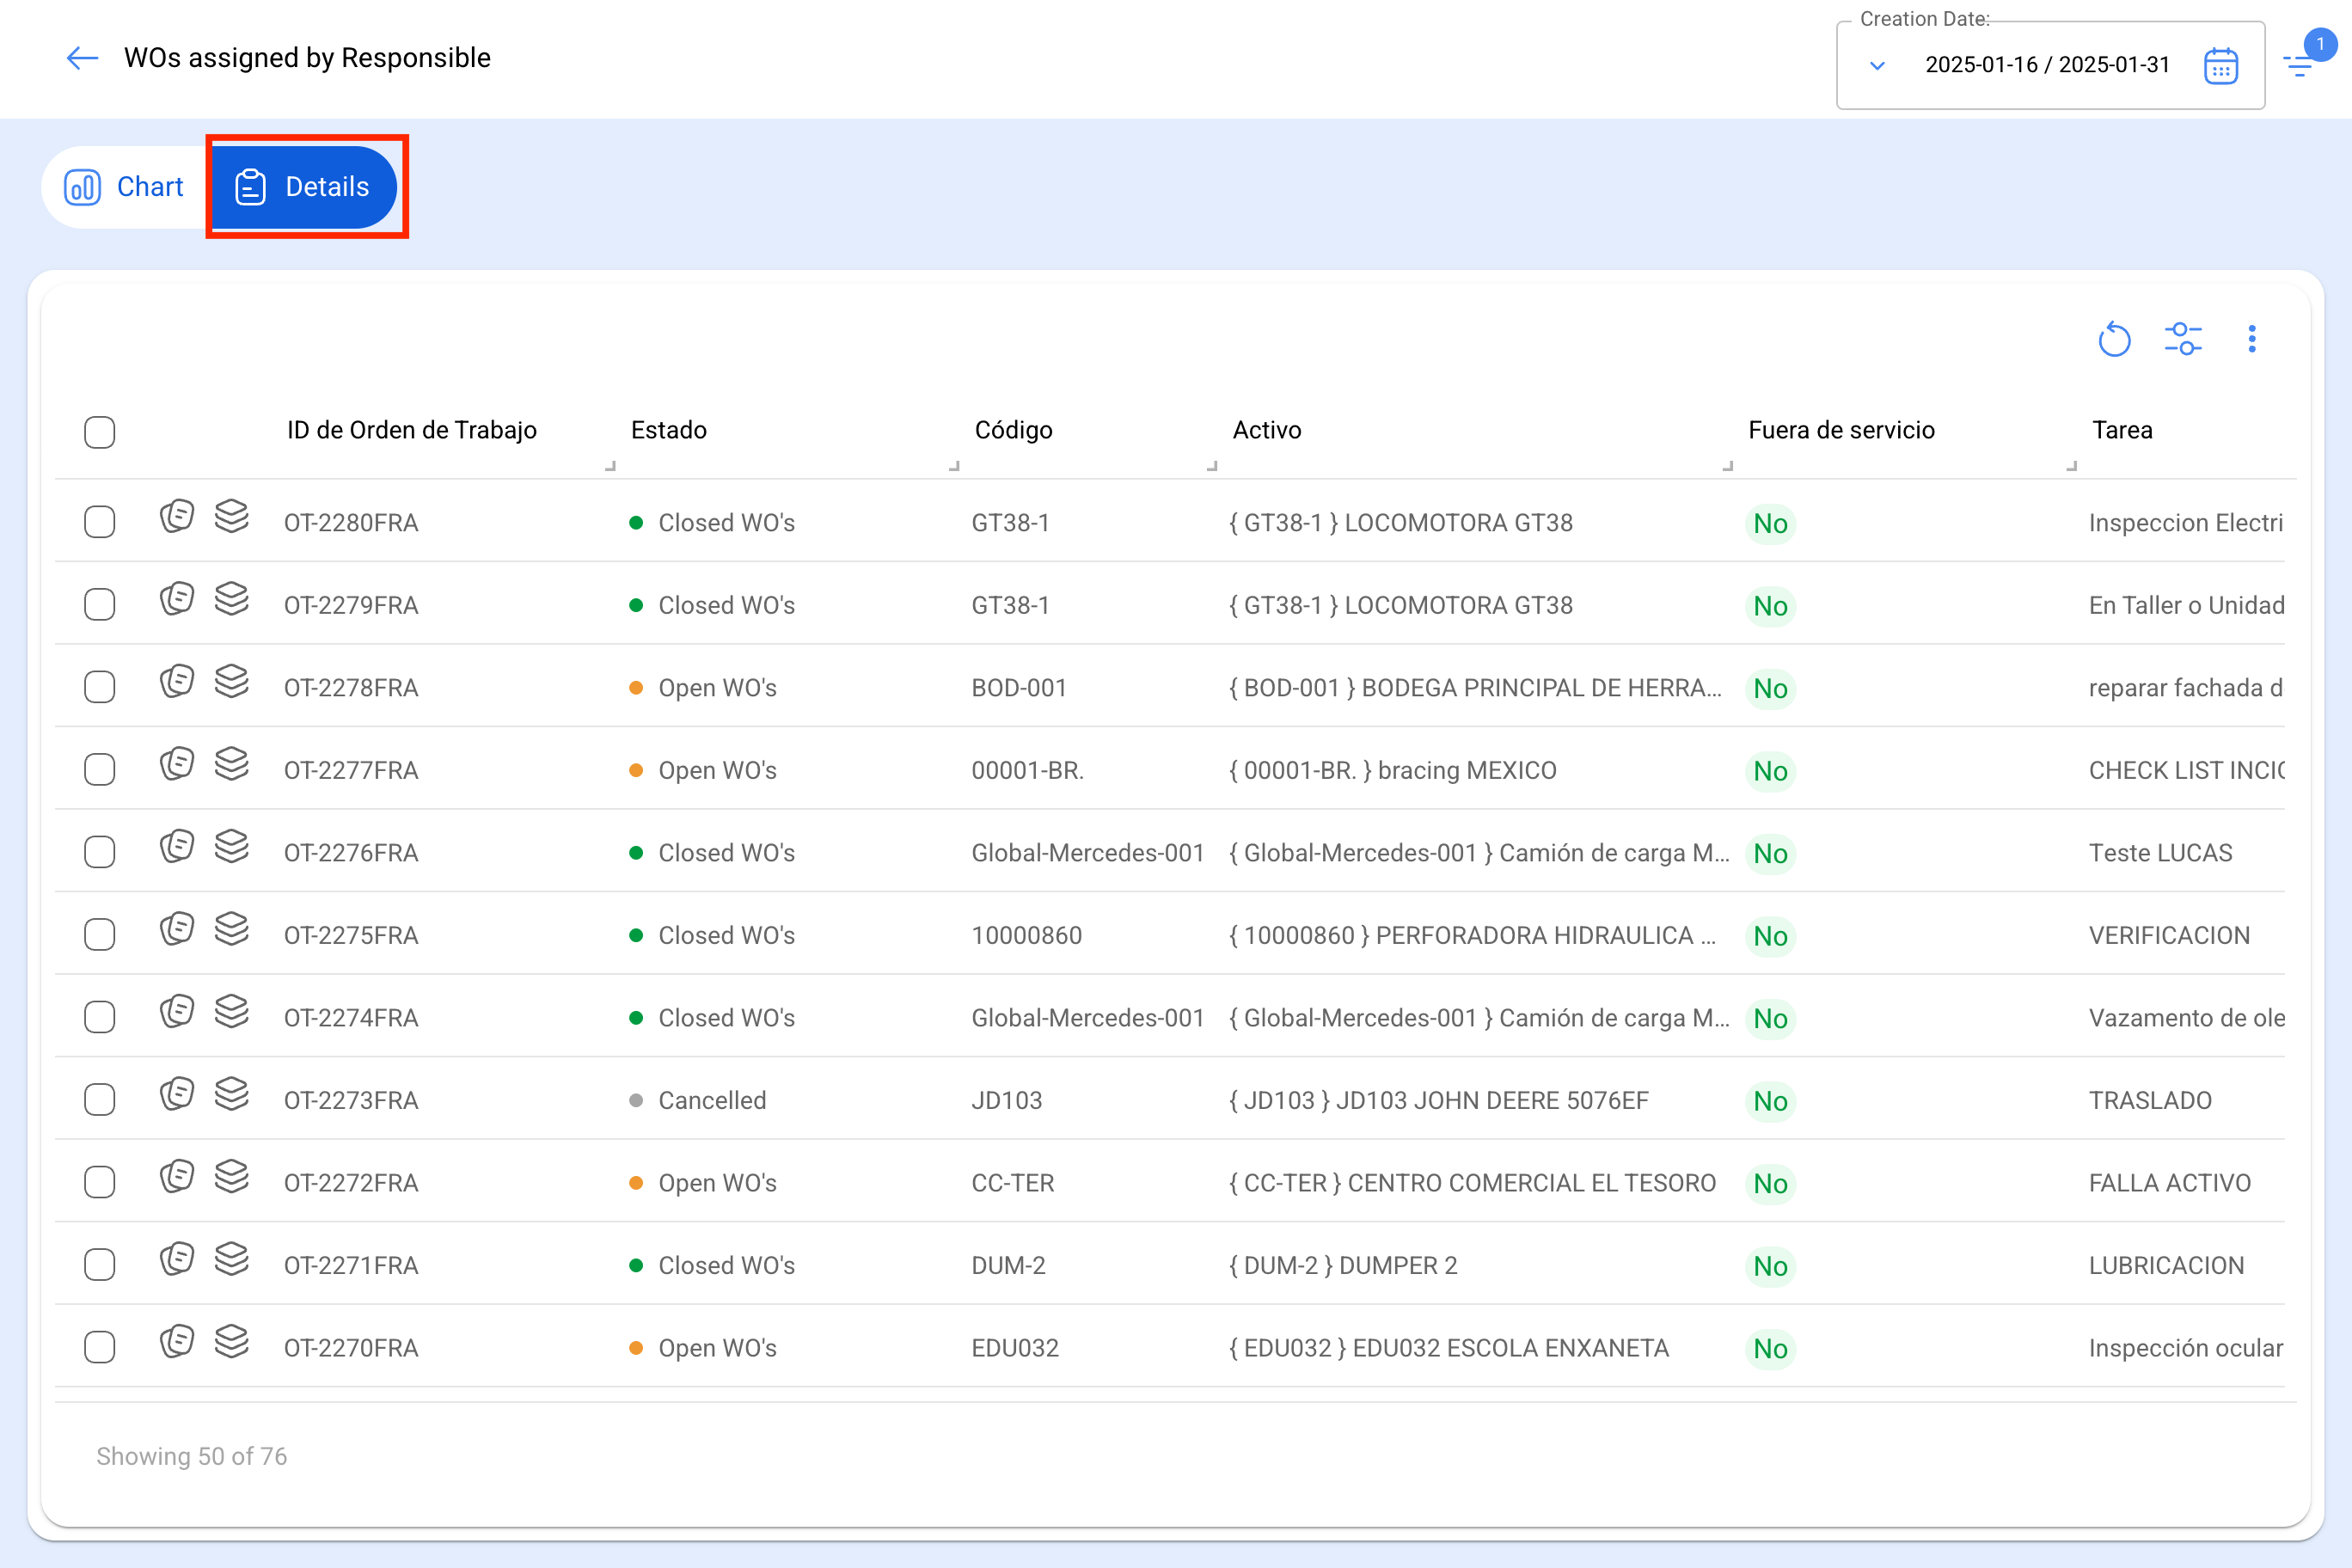
Task: Click code cell EDU032
Action: click(1015, 1348)
